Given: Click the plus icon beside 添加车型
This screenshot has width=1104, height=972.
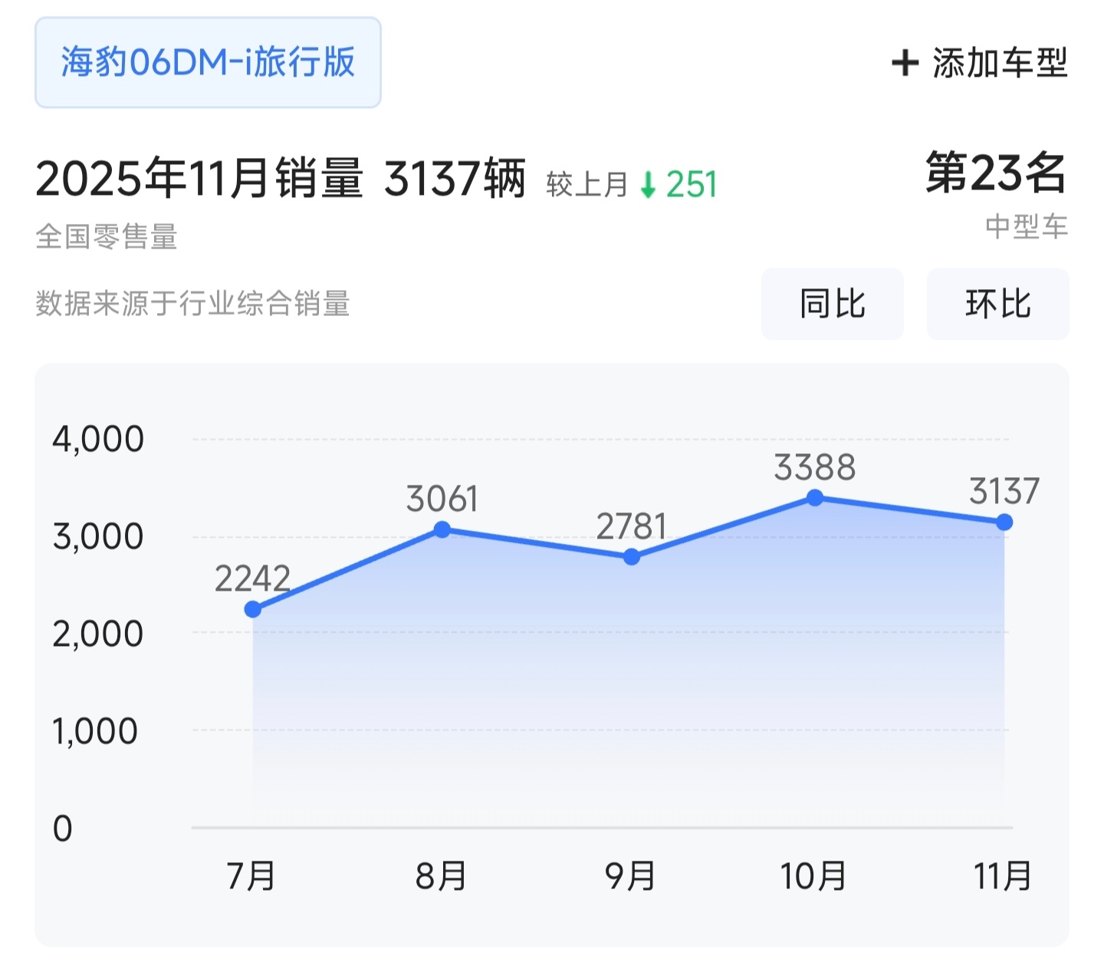Looking at the screenshot, I should click(905, 63).
